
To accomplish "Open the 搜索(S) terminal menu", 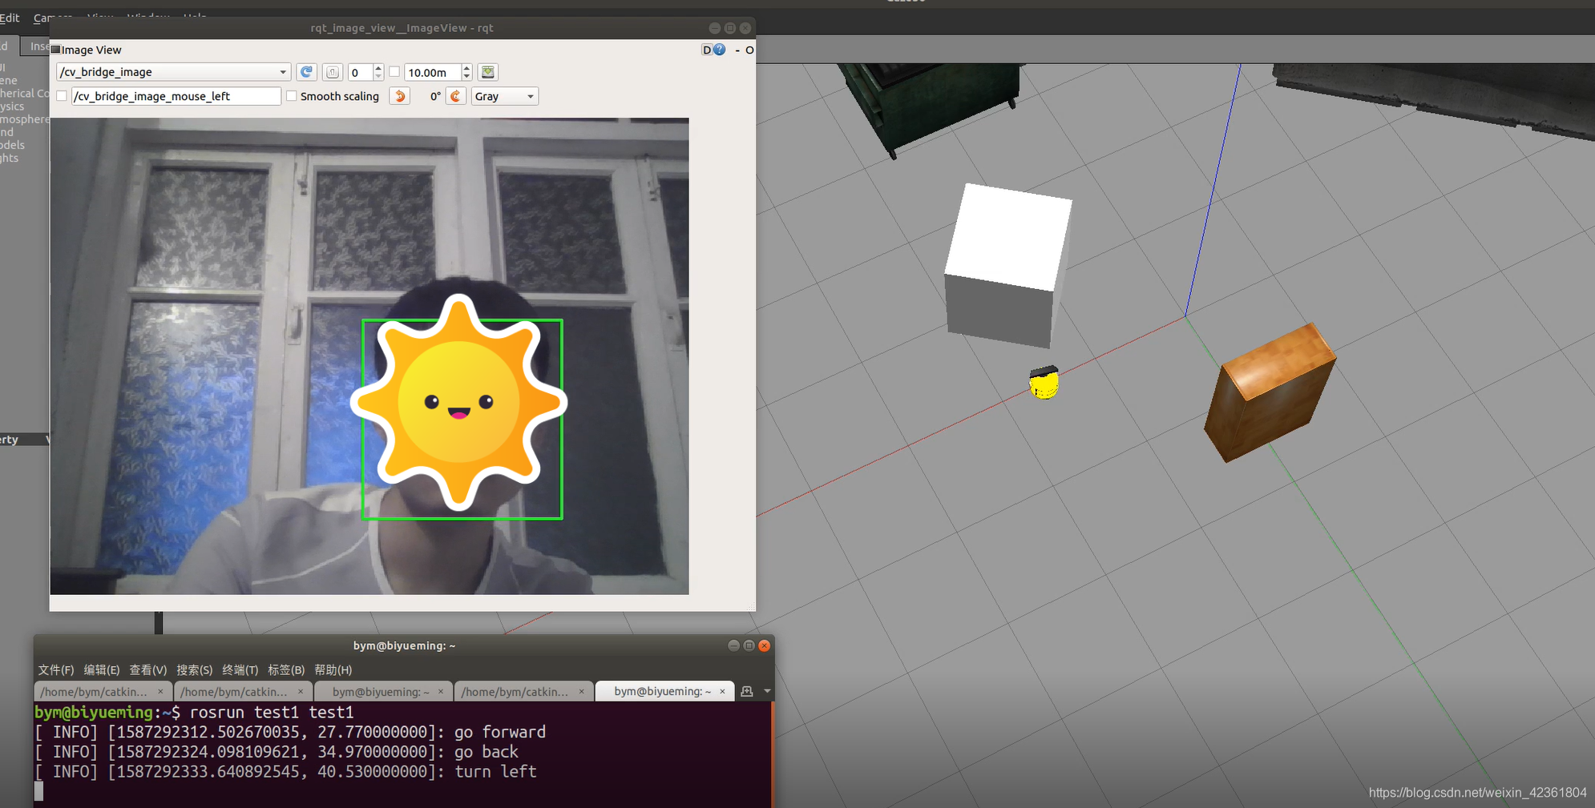I will [195, 669].
